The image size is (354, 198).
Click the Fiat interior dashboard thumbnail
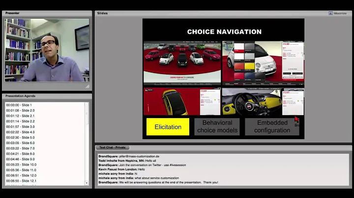click(263, 101)
